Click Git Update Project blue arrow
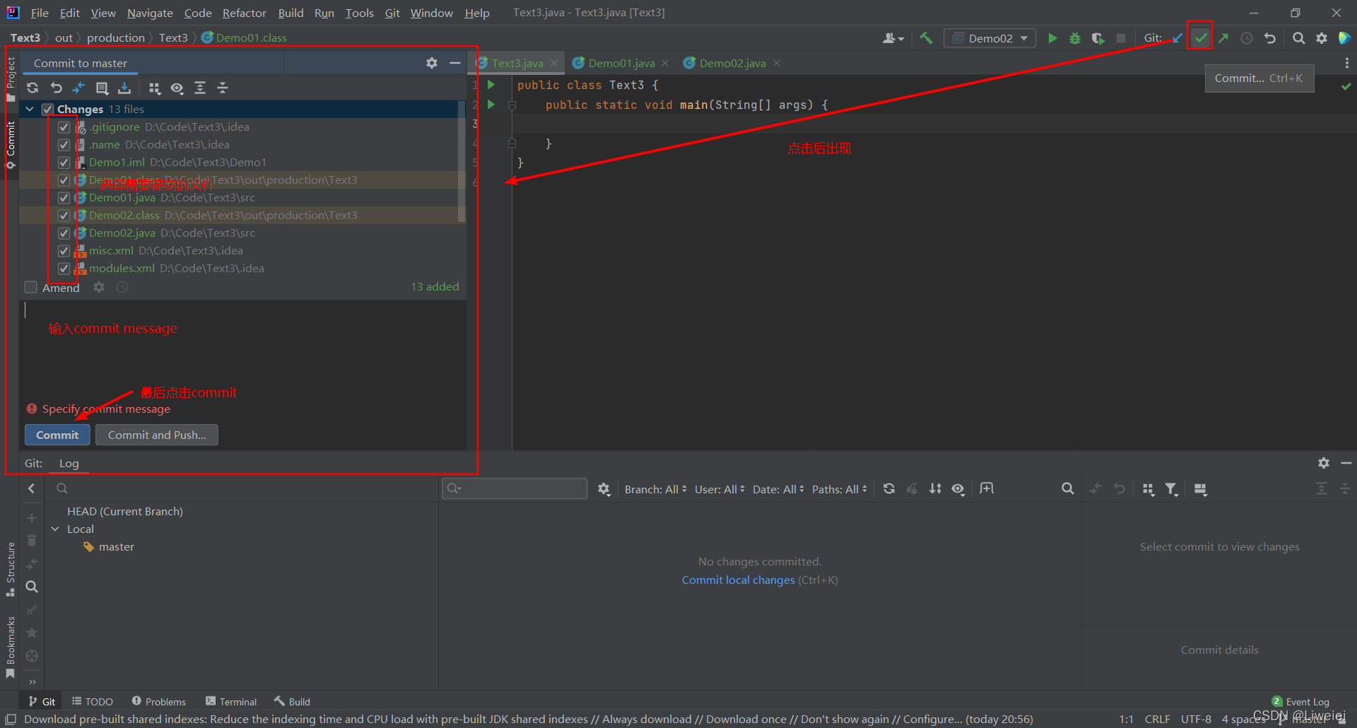The height and width of the screenshot is (728, 1357). (1177, 38)
